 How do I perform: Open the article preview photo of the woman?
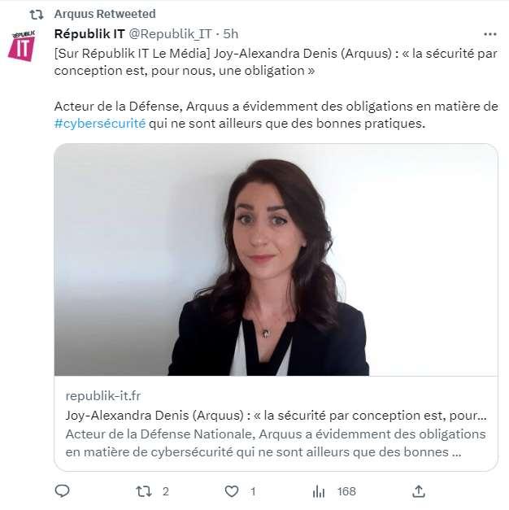coord(276,259)
